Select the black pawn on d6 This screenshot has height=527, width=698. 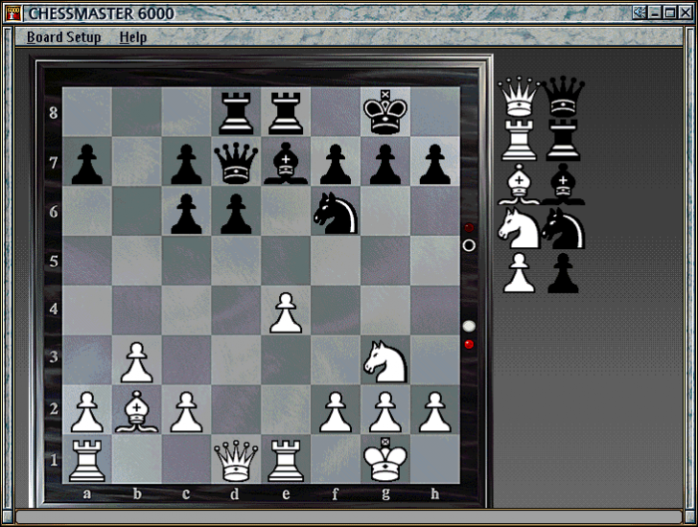pyautogui.click(x=236, y=214)
